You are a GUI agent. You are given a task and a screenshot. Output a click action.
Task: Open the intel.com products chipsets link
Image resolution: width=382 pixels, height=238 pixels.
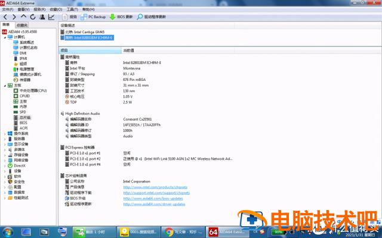(x=155, y=187)
